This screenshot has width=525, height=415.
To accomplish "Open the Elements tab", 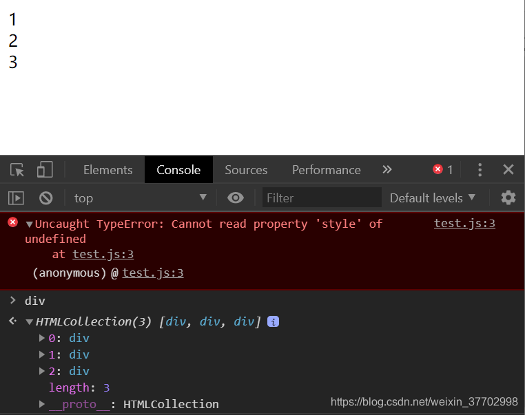I will pyautogui.click(x=107, y=170).
